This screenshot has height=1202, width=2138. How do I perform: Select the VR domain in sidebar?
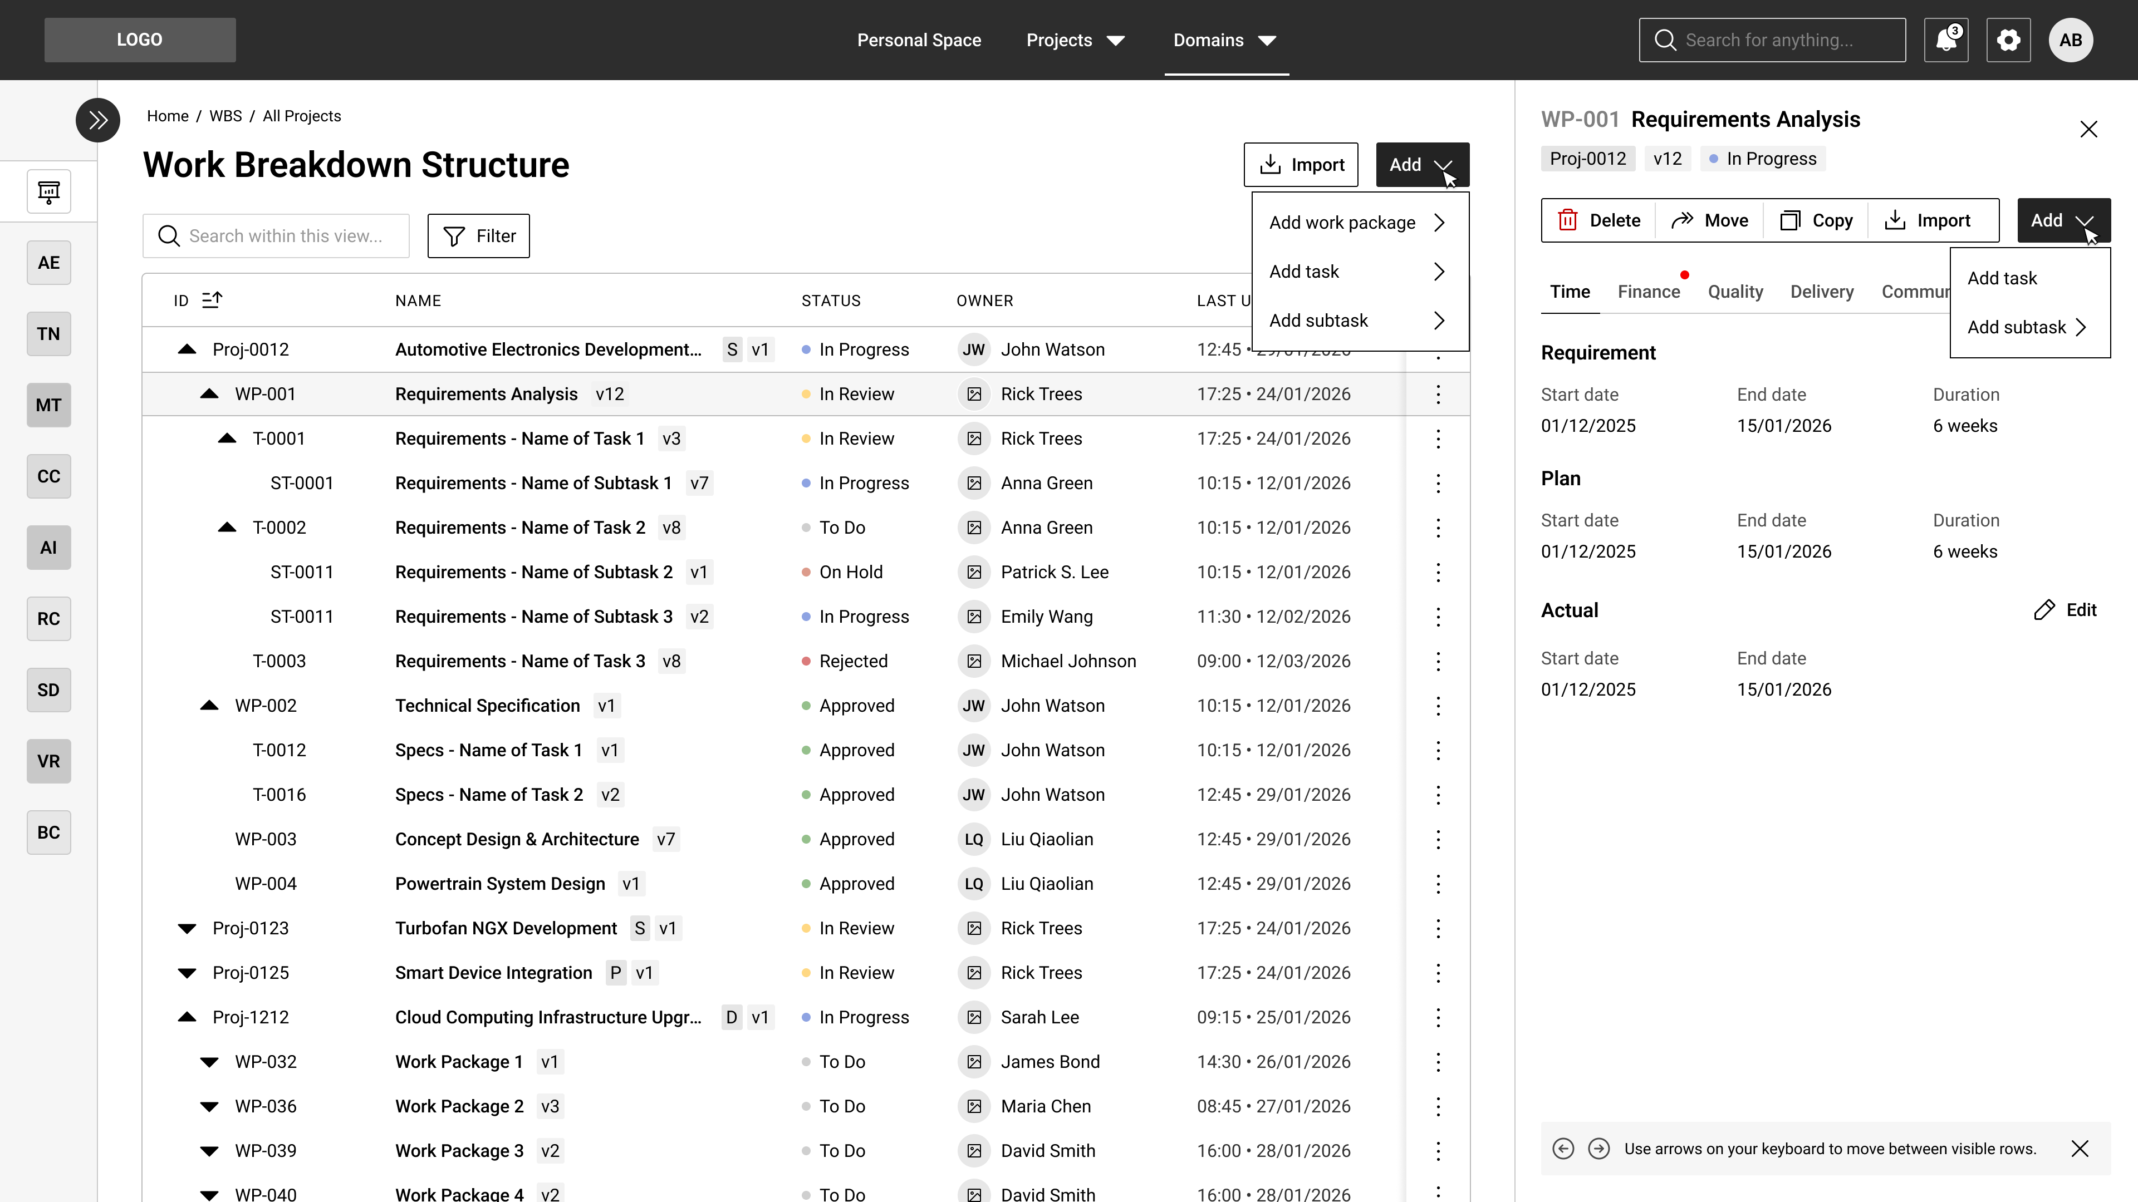[x=49, y=761]
